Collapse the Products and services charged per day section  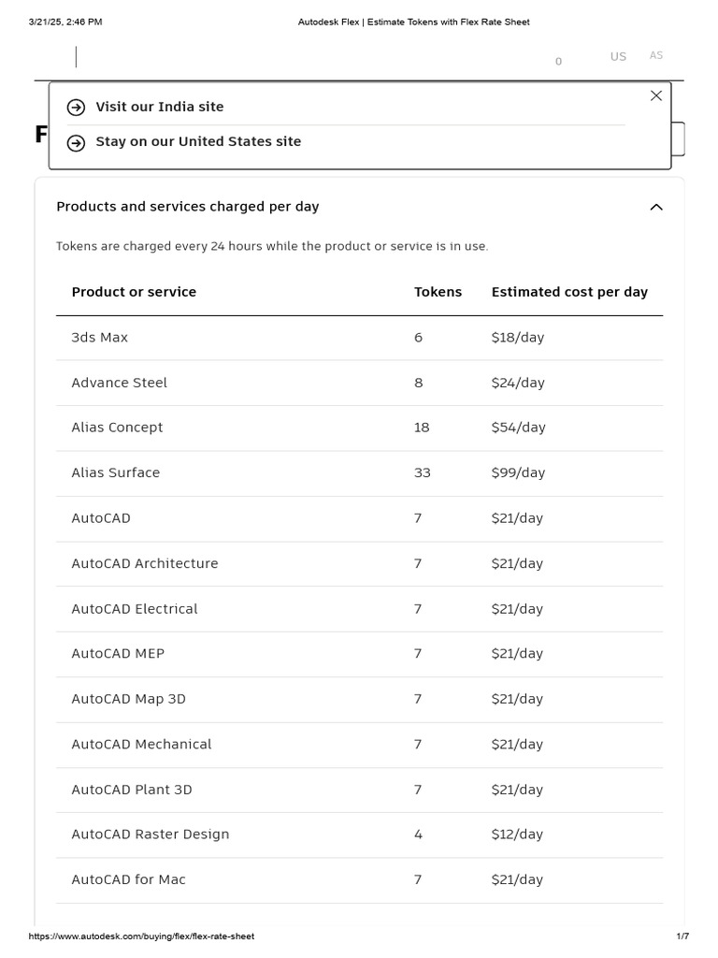(x=656, y=207)
